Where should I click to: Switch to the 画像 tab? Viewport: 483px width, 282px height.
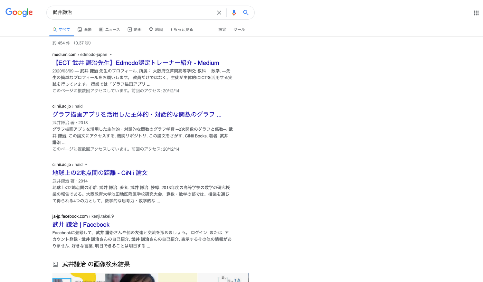[x=85, y=30]
